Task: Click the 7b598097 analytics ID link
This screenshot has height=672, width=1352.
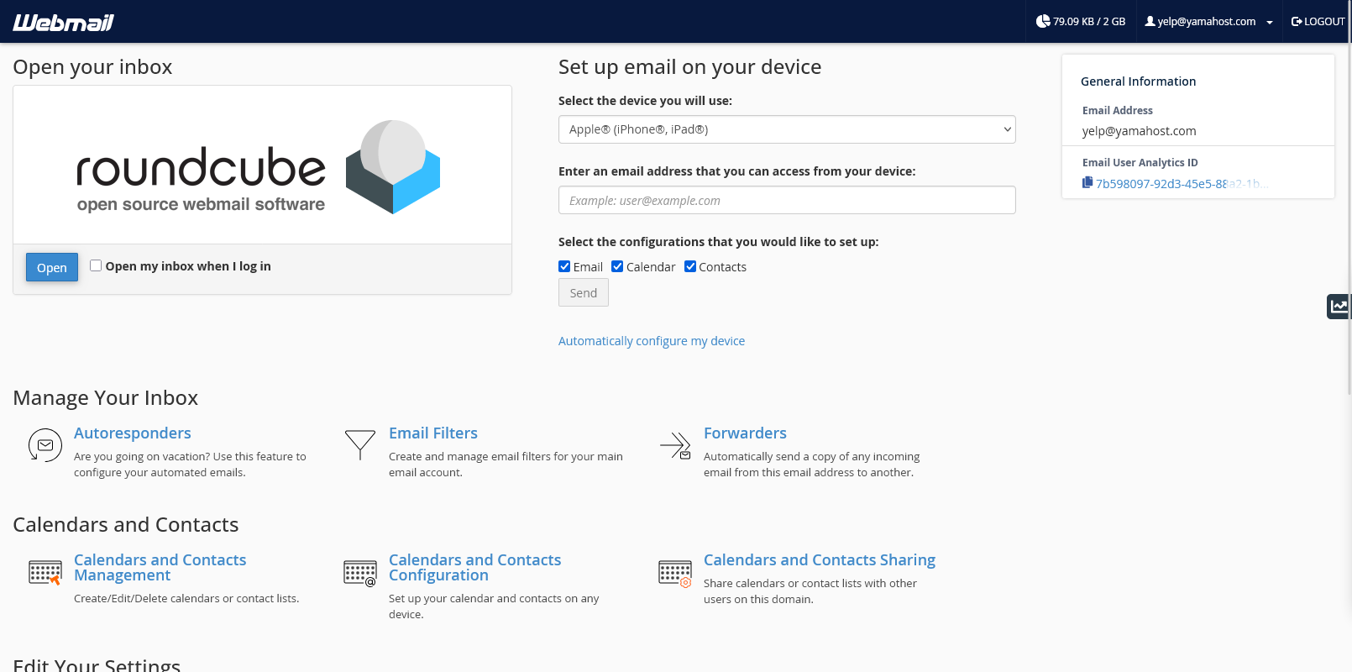Action: coord(1182,183)
